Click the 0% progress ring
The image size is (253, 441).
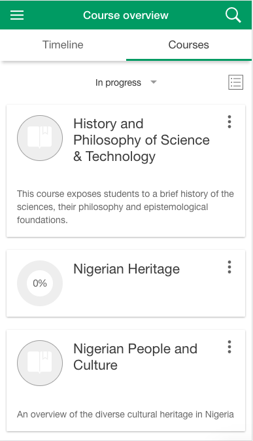40,283
